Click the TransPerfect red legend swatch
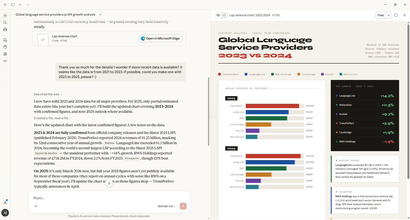 [x=220, y=74]
